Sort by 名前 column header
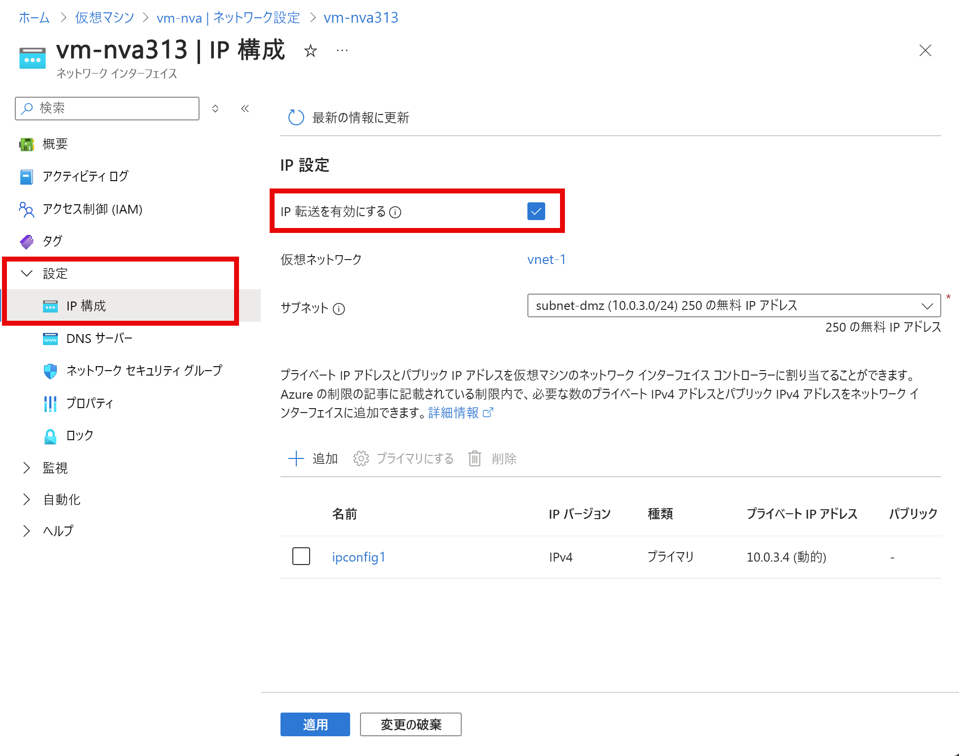This screenshot has height=756, width=959. click(345, 514)
